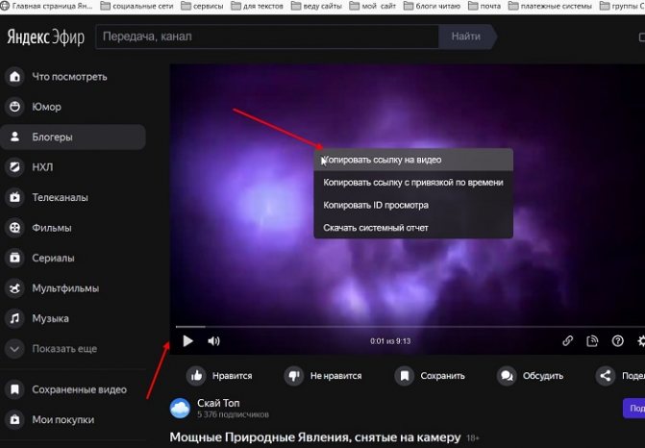The height and width of the screenshot is (448, 645).
Task: Open the НХЛ category
Action: click(x=42, y=167)
